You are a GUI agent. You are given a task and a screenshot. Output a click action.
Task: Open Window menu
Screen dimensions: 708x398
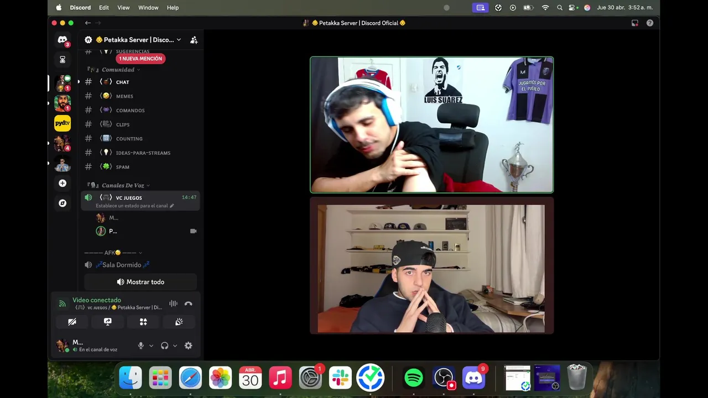click(x=148, y=8)
